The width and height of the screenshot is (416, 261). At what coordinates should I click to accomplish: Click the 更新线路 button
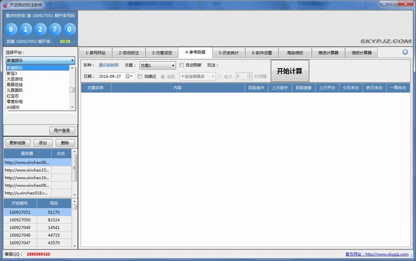tap(18, 143)
